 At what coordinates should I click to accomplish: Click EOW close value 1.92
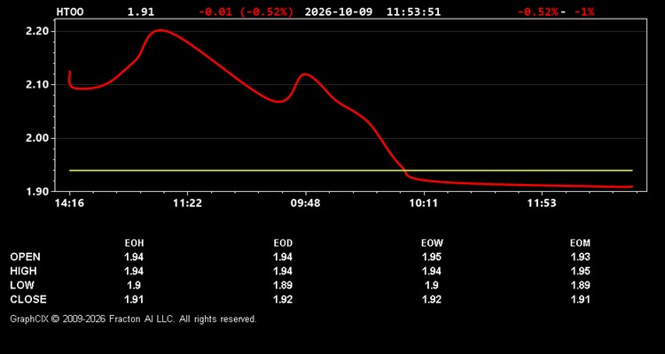[x=432, y=299]
